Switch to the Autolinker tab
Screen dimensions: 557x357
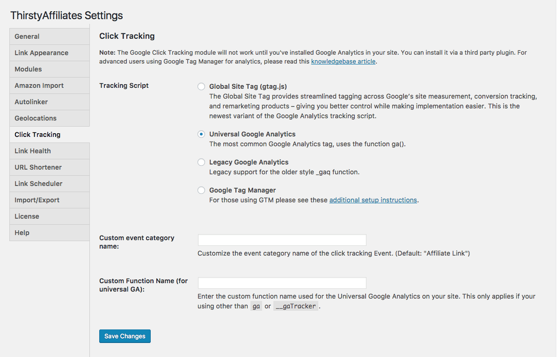click(x=49, y=102)
